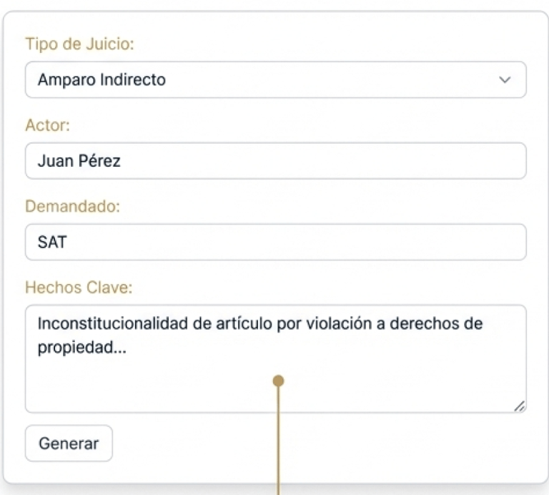The width and height of the screenshot is (549, 495).
Task: Place cursor on the SAT text
Action: [51, 243]
